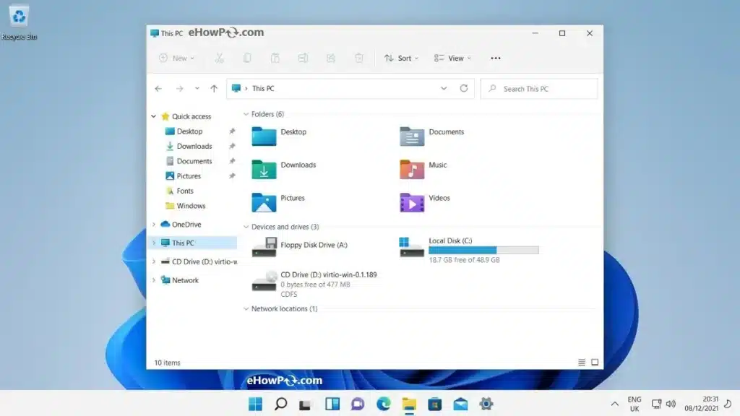Open Mail app from taskbar
The width and height of the screenshot is (740, 416).
click(x=460, y=404)
